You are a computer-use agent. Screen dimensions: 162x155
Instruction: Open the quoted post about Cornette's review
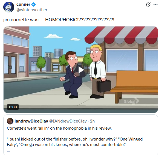pos(81,135)
